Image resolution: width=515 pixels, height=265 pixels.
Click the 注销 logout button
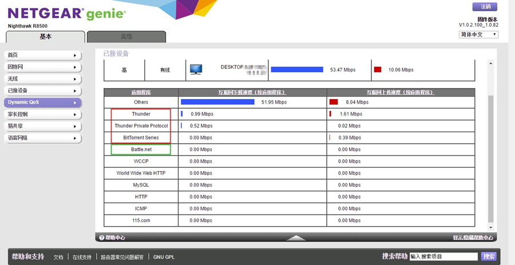[484, 7]
